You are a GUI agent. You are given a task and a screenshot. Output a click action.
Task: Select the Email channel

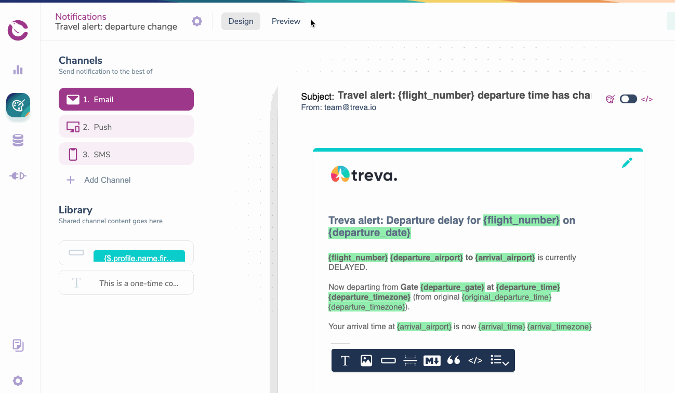[126, 99]
